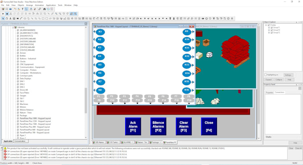Toggle the Display checkbox in Object Explorer

[x=269, y=25]
